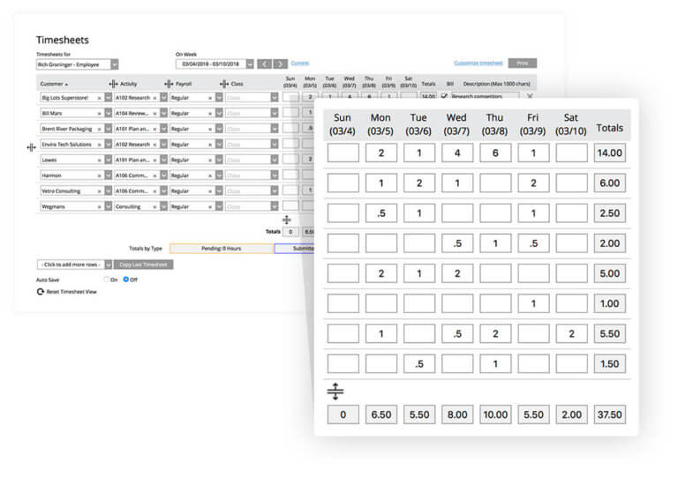This screenshot has height=478, width=678.
Task: Click the Thu (03/8) cell showing 6
Action: pos(495,153)
